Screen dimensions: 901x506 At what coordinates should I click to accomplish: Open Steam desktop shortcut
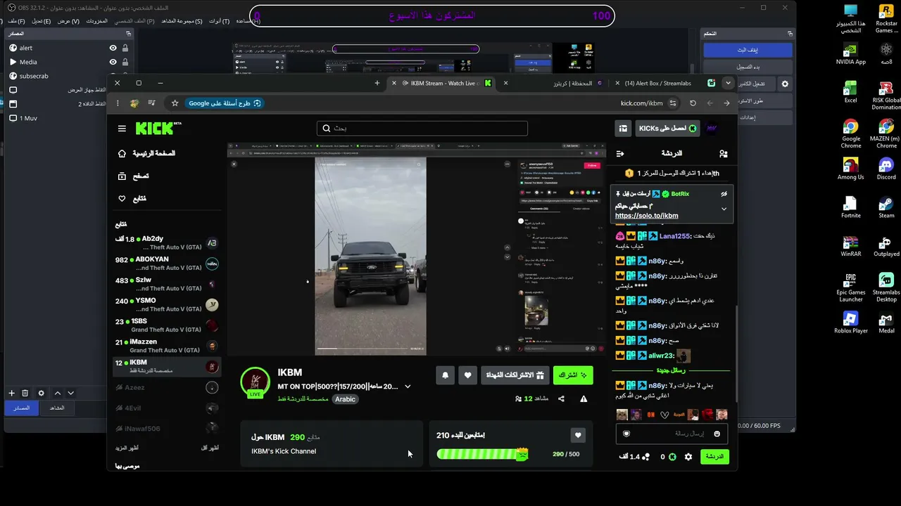[x=886, y=207]
